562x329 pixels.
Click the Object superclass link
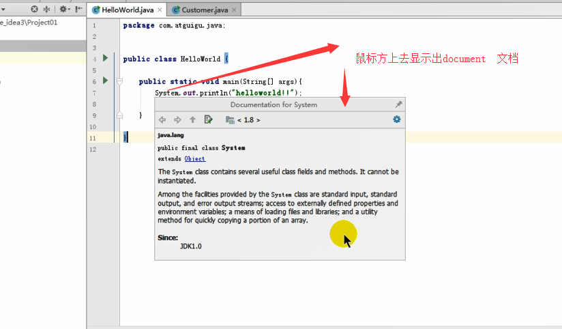point(194,158)
